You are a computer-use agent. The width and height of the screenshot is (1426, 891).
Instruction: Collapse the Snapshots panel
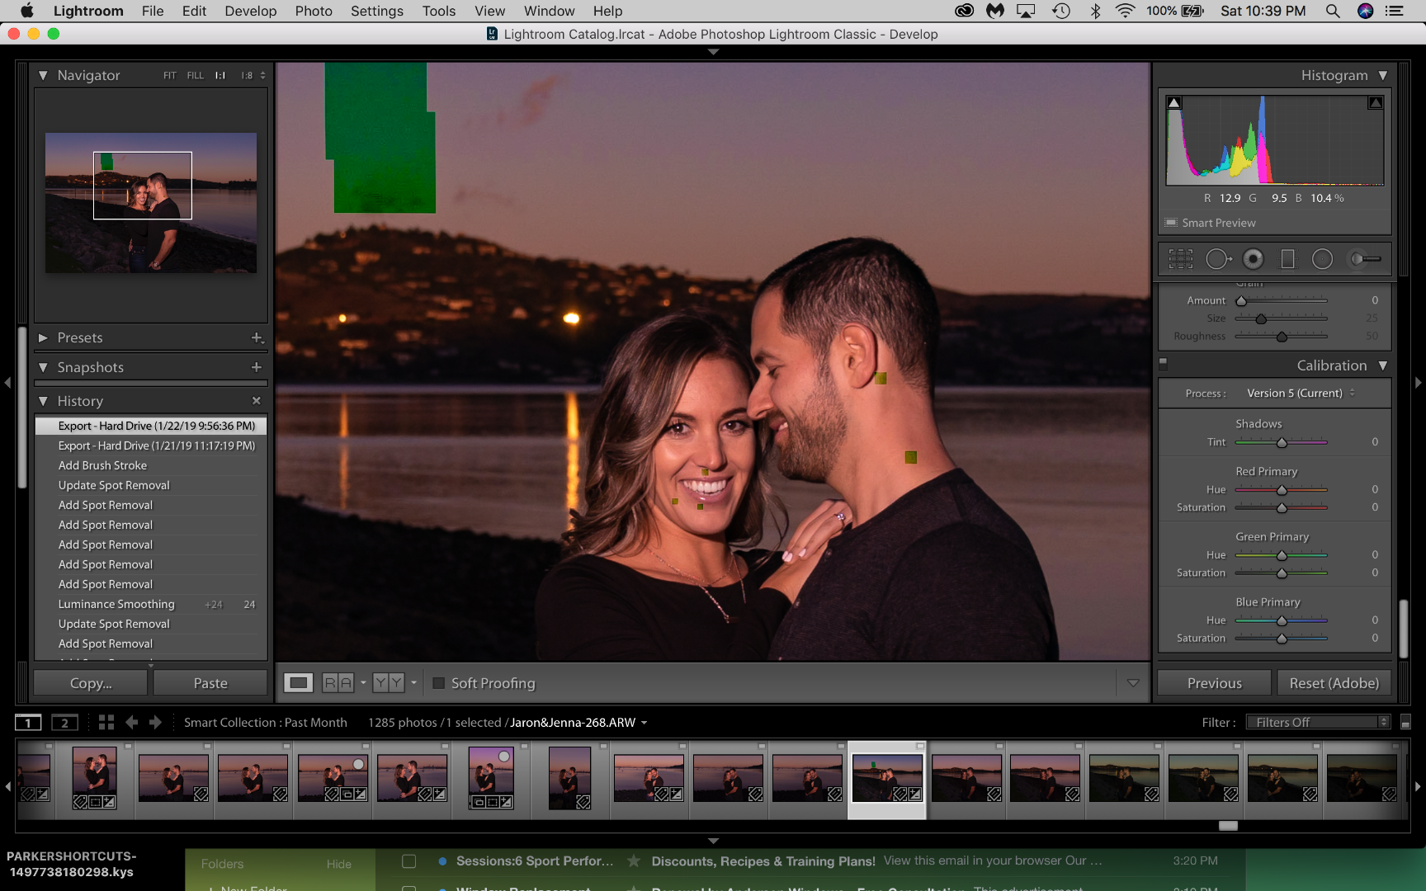pyautogui.click(x=43, y=367)
